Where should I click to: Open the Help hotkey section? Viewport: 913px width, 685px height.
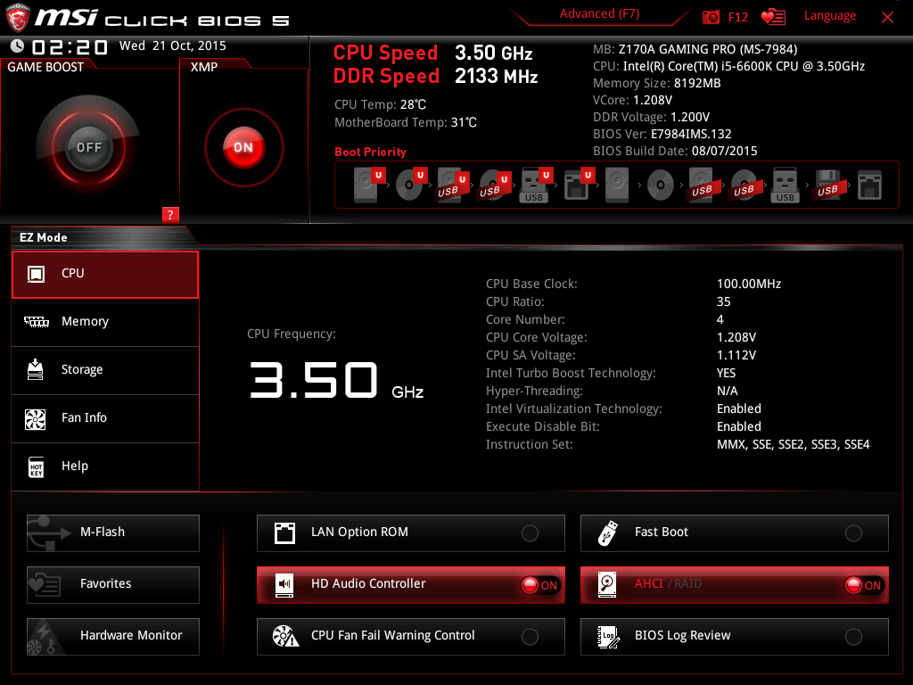click(105, 466)
